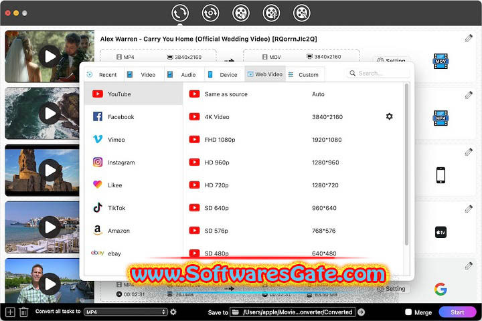The height and width of the screenshot is (321, 482).
Task: Play the ocean waves video thumbnail
Action: [50, 113]
